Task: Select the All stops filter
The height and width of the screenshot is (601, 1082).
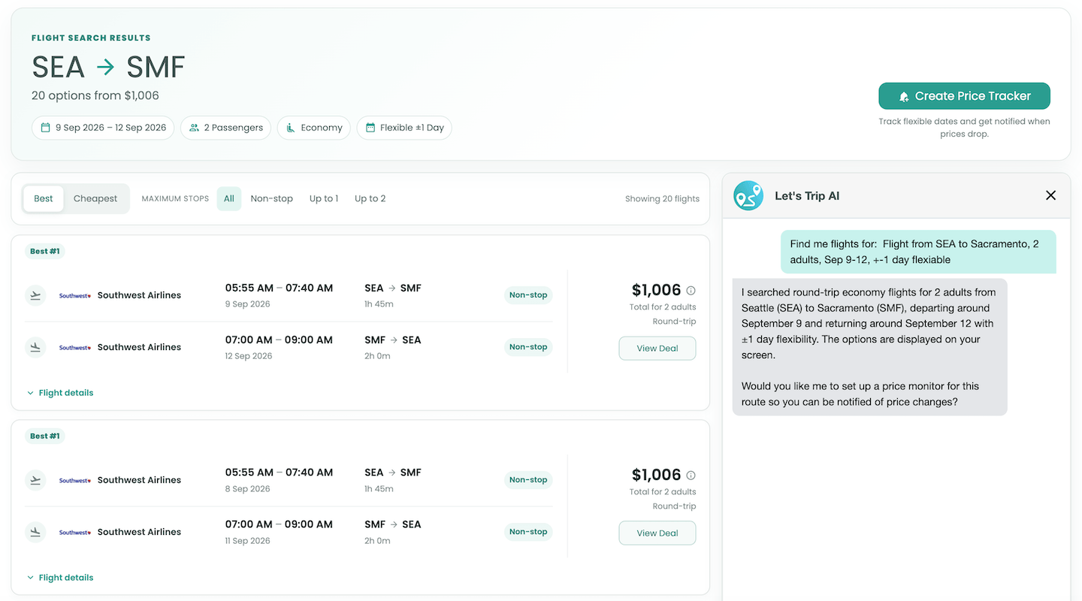Action: (x=229, y=198)
